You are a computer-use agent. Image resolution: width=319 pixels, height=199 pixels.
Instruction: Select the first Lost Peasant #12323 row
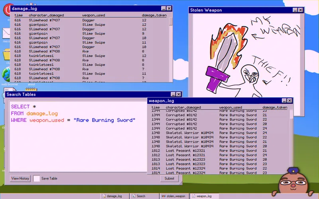coord(219,160)
